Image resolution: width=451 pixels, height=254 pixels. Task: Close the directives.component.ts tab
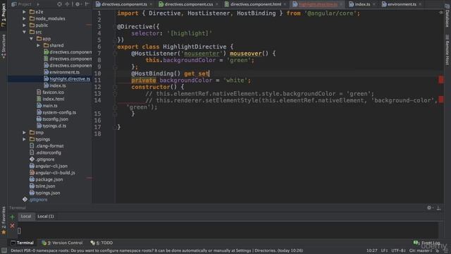151,4
